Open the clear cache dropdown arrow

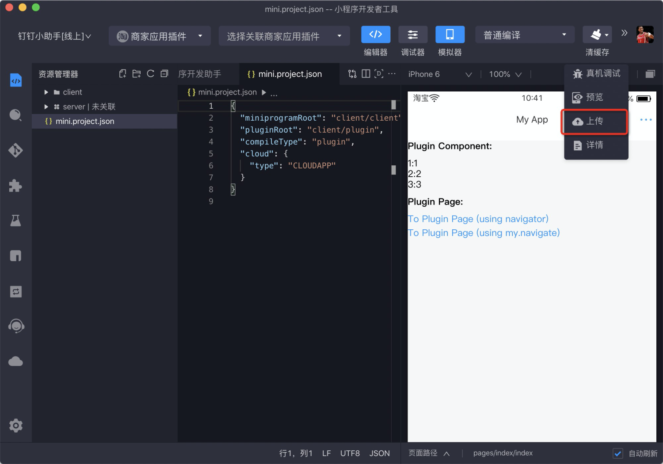[x=606, y=35]
